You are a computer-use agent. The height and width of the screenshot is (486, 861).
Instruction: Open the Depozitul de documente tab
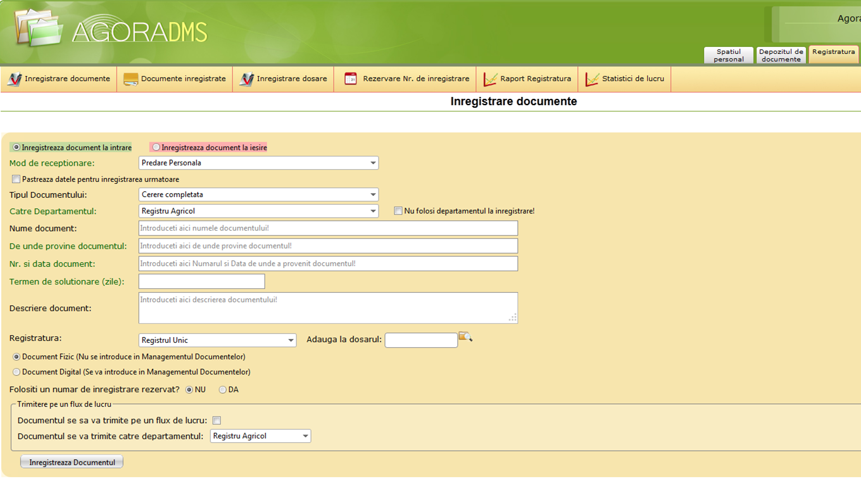781,56
